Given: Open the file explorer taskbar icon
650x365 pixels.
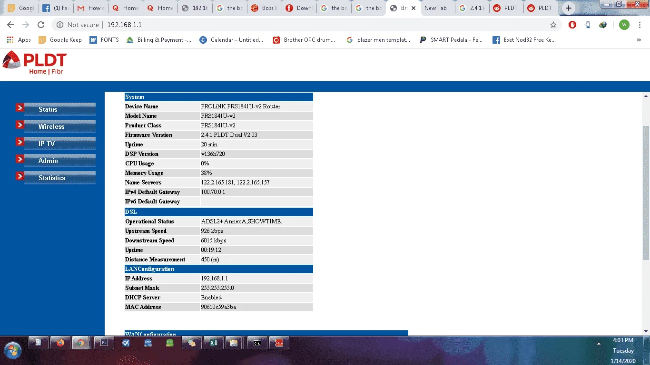Looking at the screenshot, I should pos(234,343).
